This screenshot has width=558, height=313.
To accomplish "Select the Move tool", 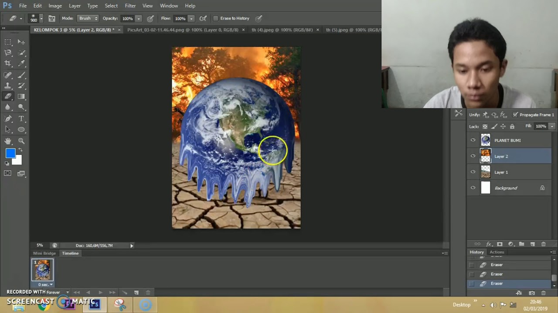I will 21,42.
